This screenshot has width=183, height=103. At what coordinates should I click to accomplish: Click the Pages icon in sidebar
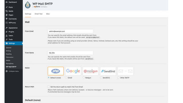pos(7,15)
